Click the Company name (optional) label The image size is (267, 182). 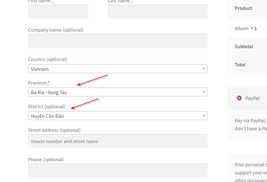point(56,30)
